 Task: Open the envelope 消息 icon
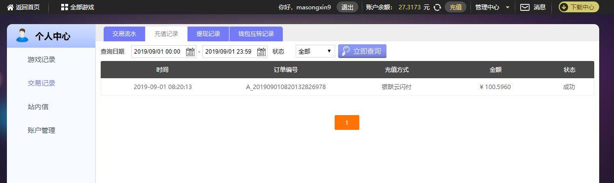click(525, 7)
